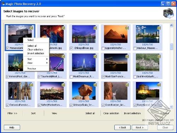The image size is (177, 133).
Task: Select the MostEhrasmus bridge thumbnail
Action: (x=84, y=62)
